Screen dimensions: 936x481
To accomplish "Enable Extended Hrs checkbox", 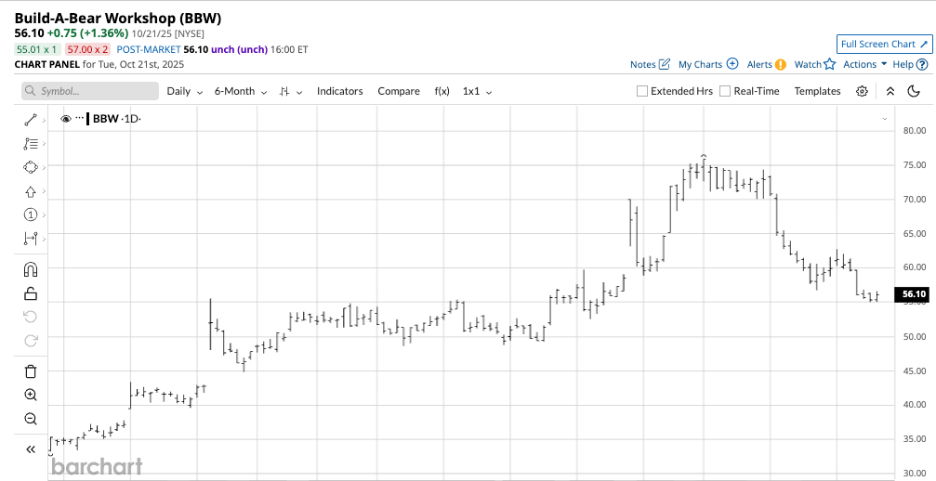I will coord(642,91).
